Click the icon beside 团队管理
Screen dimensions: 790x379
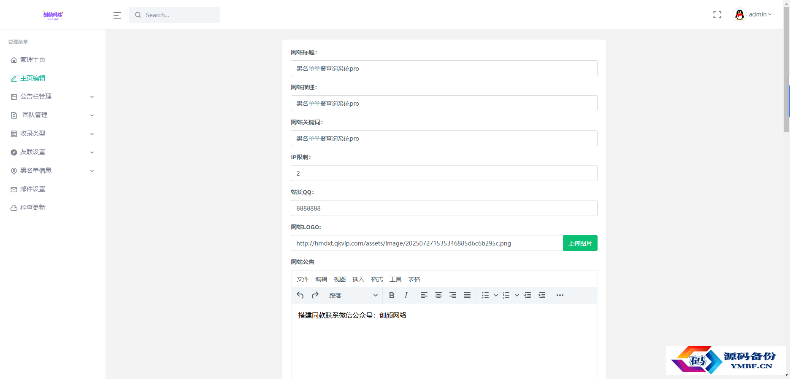14,115
